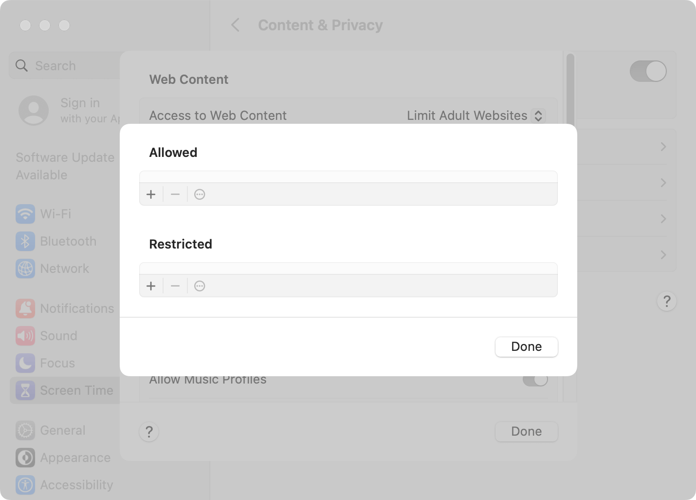The image size is (696, 500).
Task: Select the Wi-Fi icon in the sidebar
Action: click(x=25, y=214)
